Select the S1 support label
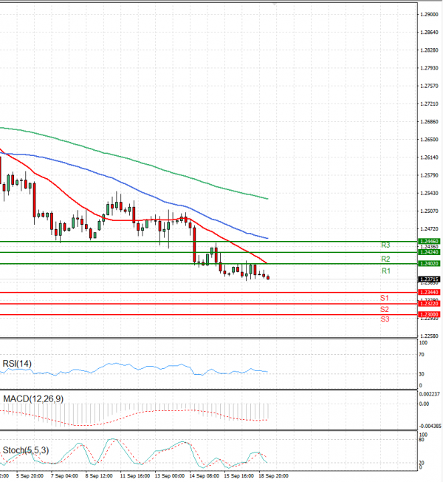Screen dimensions: 443x482 [385, 298]
